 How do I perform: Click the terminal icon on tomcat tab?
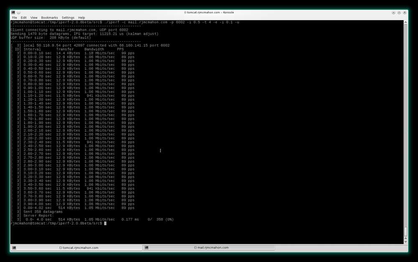(x=14, y=248)
